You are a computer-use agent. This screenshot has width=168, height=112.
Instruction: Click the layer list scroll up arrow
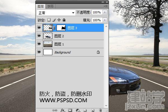(106, 26)
